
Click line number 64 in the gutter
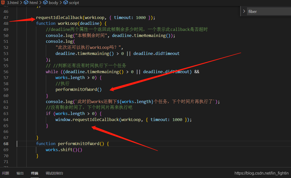[6, 120]
